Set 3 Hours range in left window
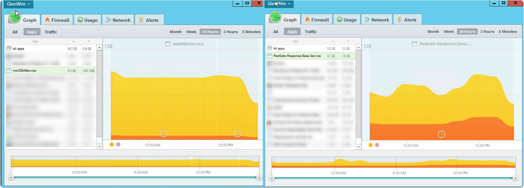The height and width of the screenshot is (188, 524). (231, 32)
